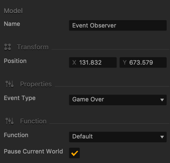This screenshot has width=170, height=163.
Task: Collapse the Properties section header
Action: click(36, 84)
